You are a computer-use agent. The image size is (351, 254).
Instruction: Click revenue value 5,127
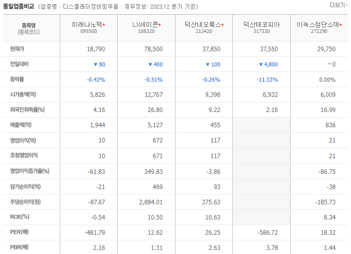click(x=155, y=125)
